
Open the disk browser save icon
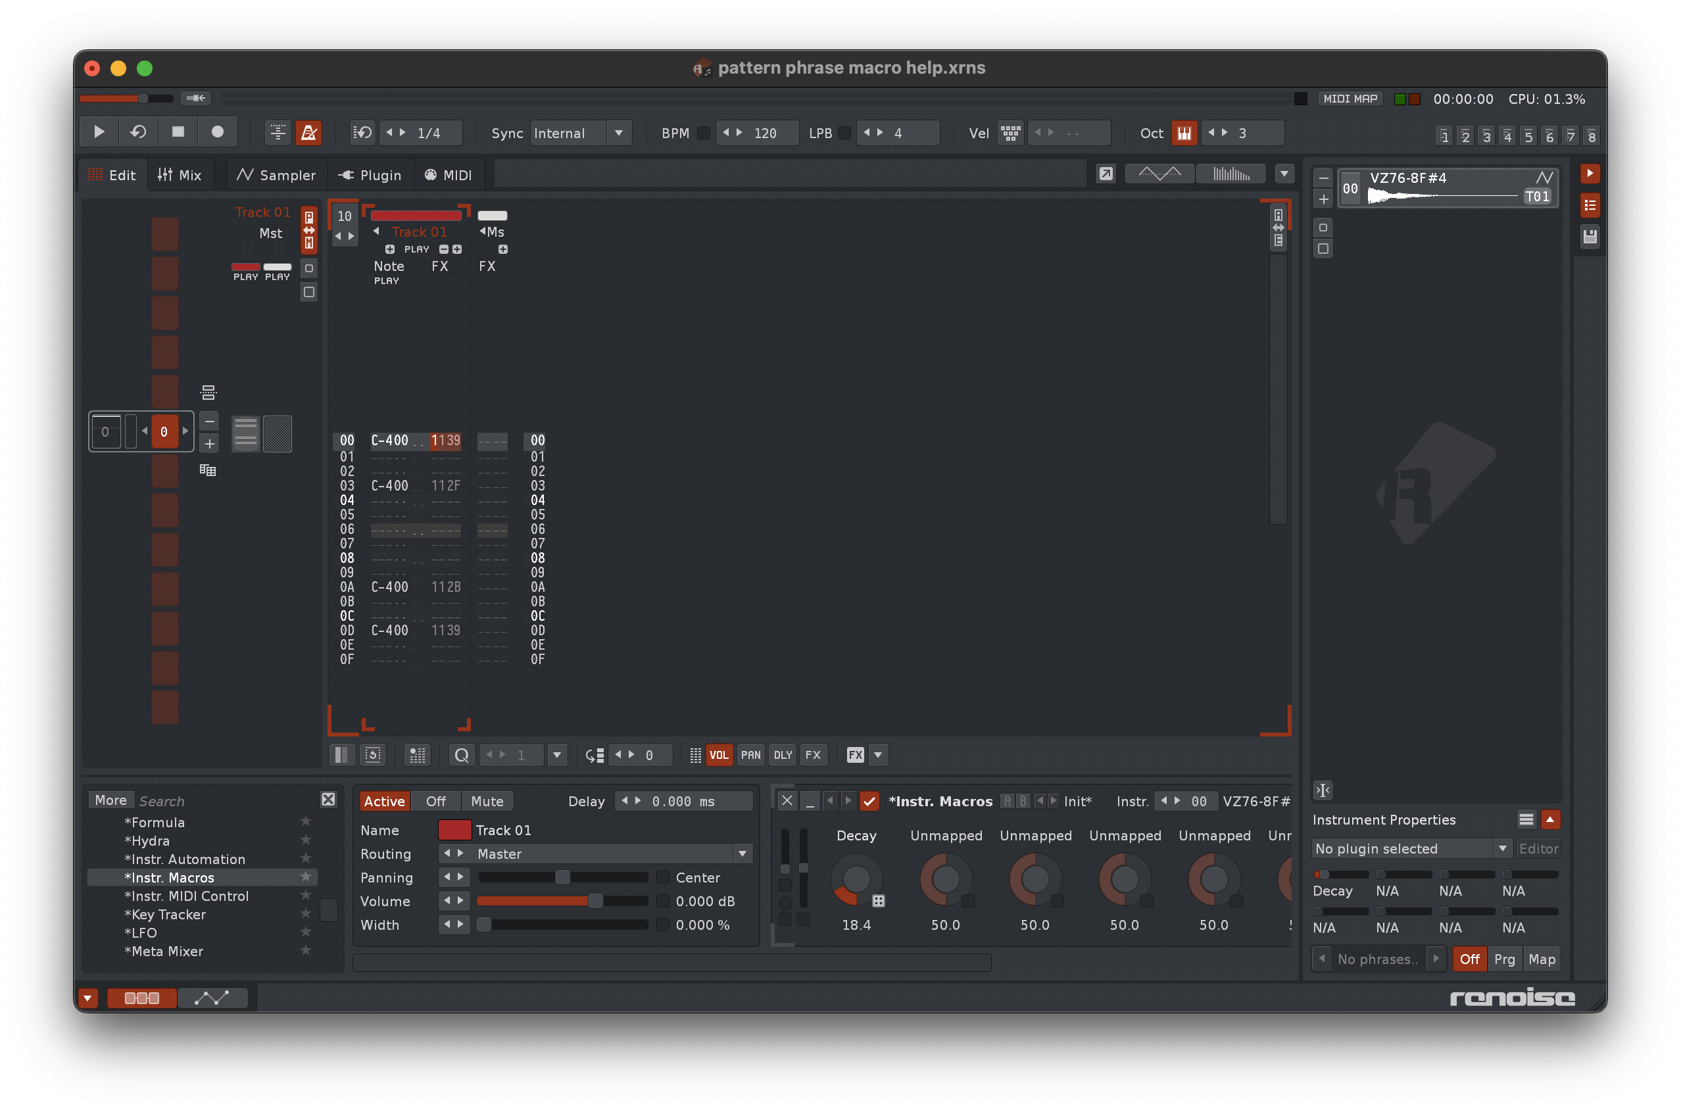[x=1590, y=237]
